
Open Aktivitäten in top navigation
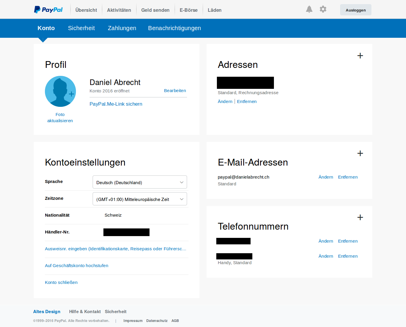tap(119, 10)
